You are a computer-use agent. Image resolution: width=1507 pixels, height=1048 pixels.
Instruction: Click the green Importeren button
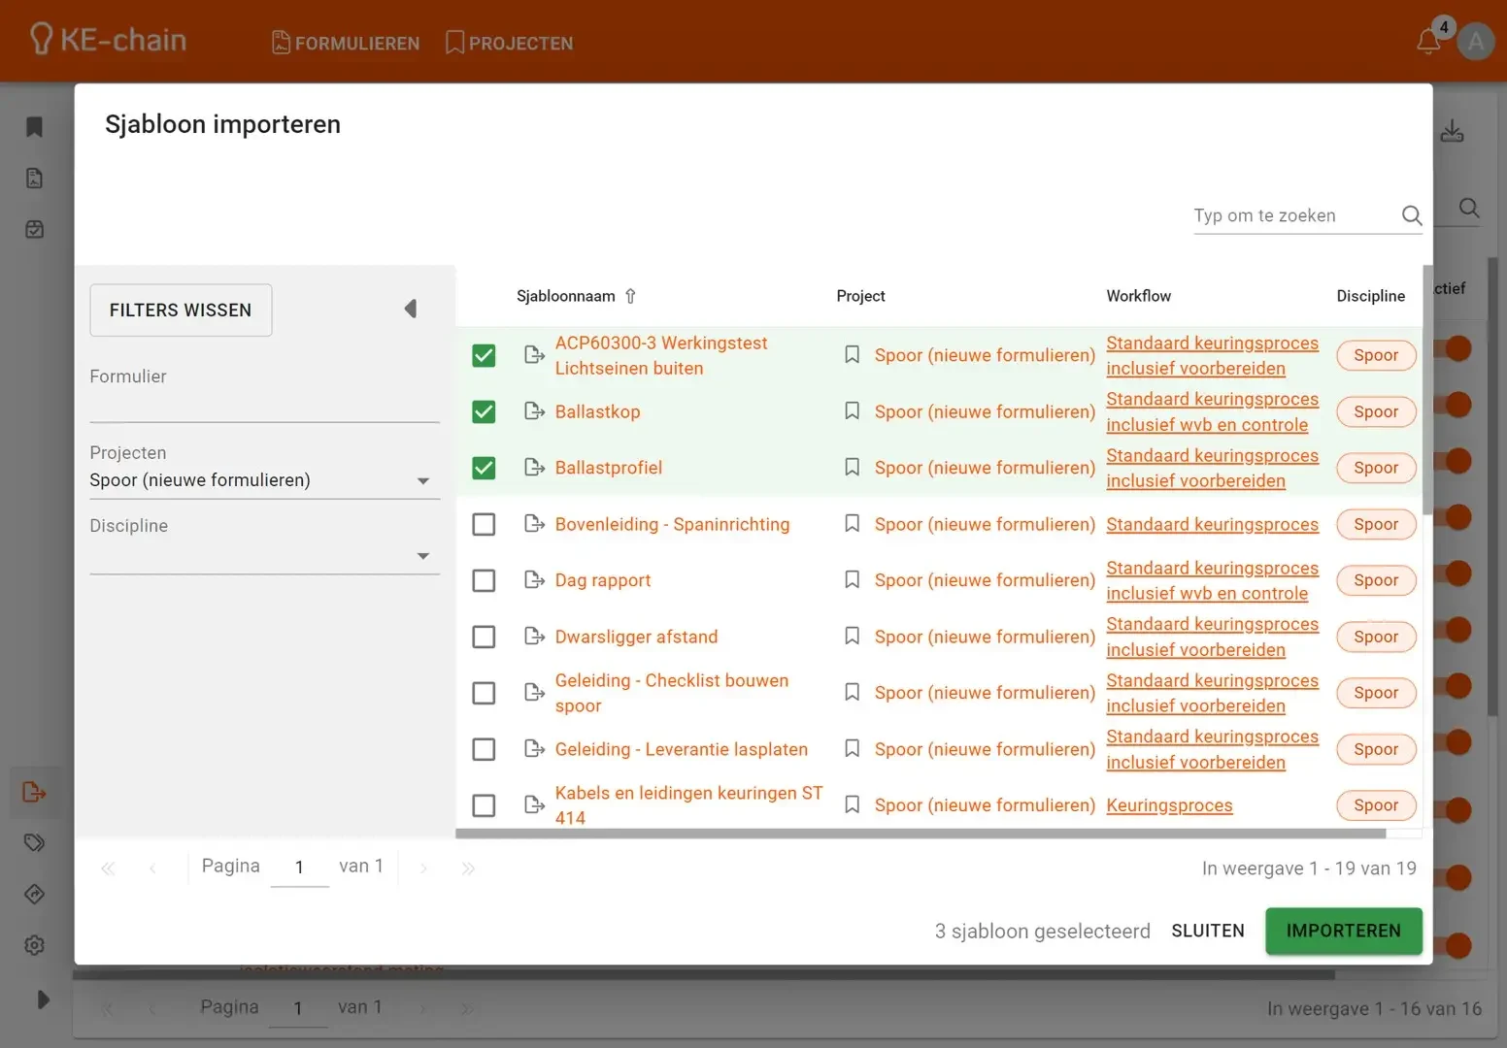(1343, 931)
